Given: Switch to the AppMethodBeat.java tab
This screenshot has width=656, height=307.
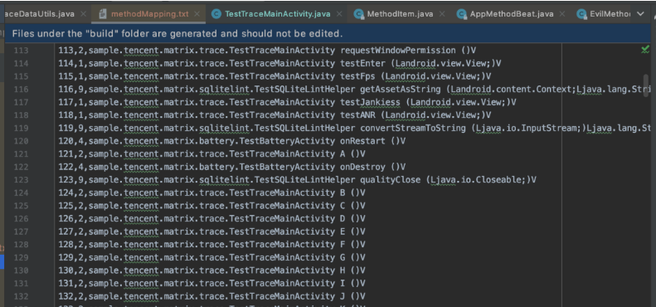Looking at the screenshot, I should point(512,14).
